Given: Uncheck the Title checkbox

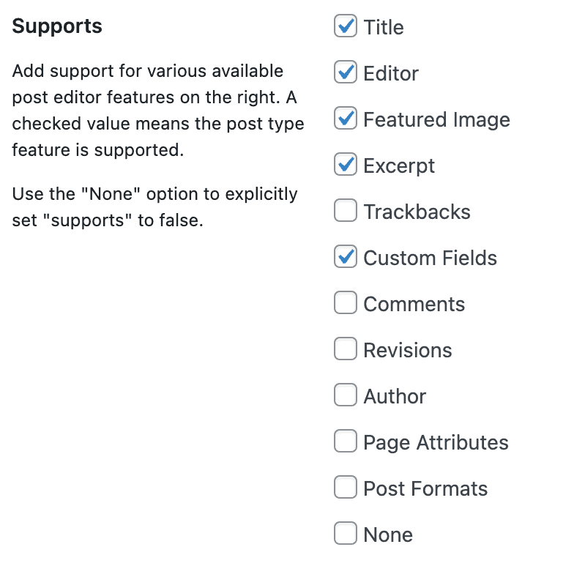Looking at the screenshot, I should [346, 26].
